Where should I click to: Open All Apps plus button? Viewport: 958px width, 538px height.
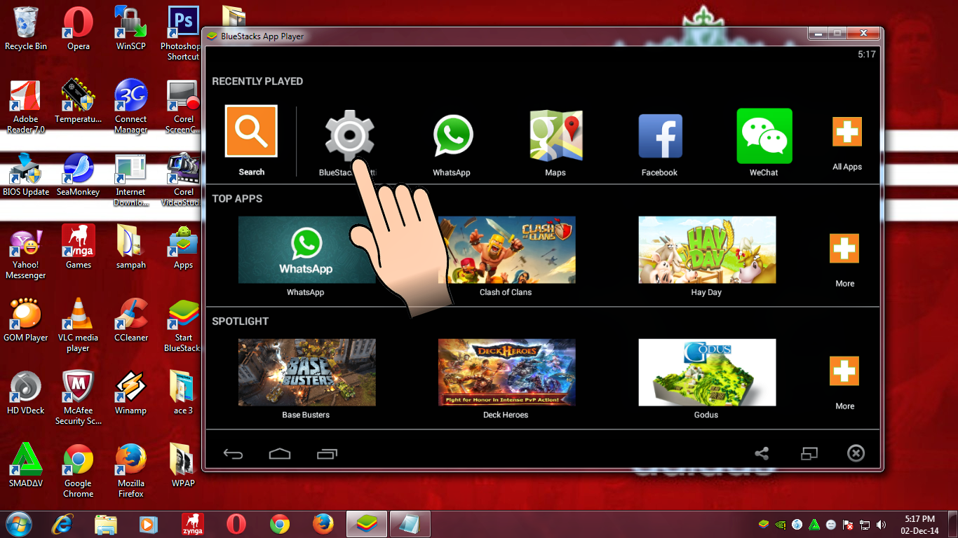point(846,132)
